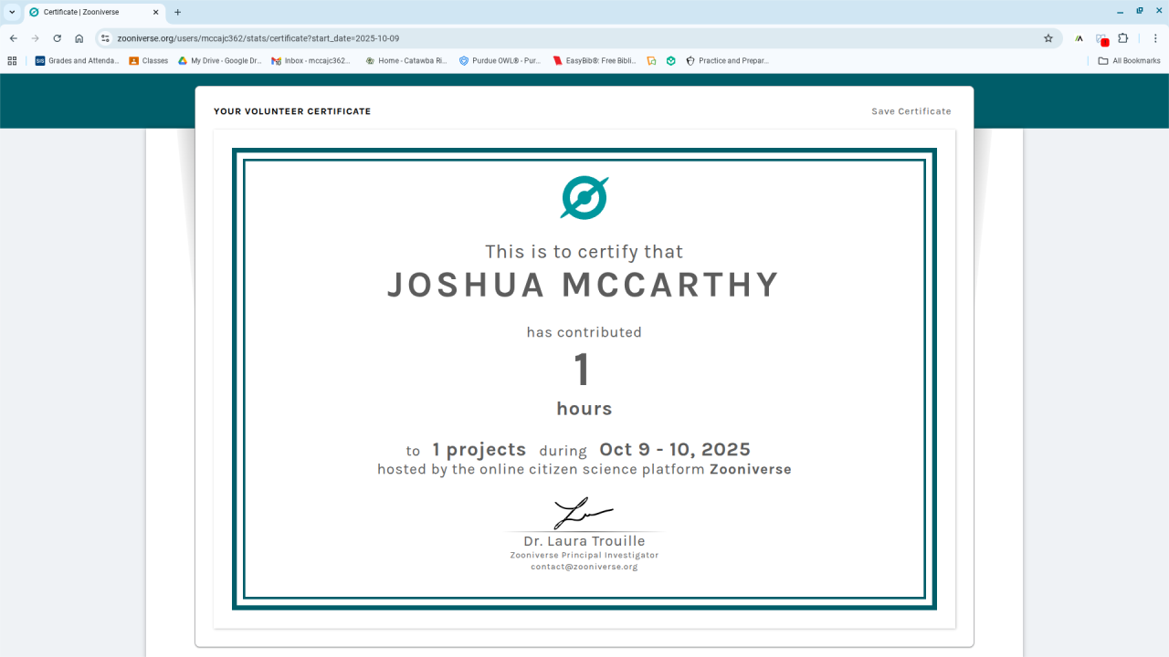This screenshot has height=657, width=1169.
Task: Go back to the previous page
Action: 13,38
